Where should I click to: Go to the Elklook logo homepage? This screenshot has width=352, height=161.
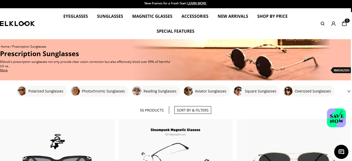17,24
